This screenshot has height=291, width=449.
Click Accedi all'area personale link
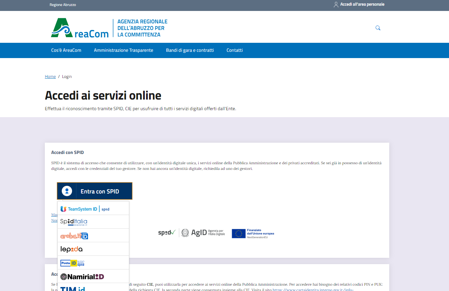coord(362,5)
